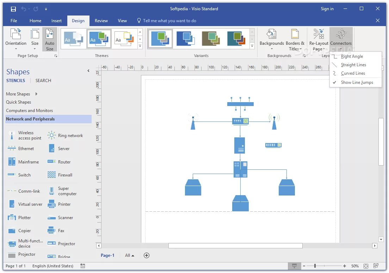The height and width of the screenshot is (273, 389).
Task: Open Quick Shapes stencil
Action: (x=19, y=102)
